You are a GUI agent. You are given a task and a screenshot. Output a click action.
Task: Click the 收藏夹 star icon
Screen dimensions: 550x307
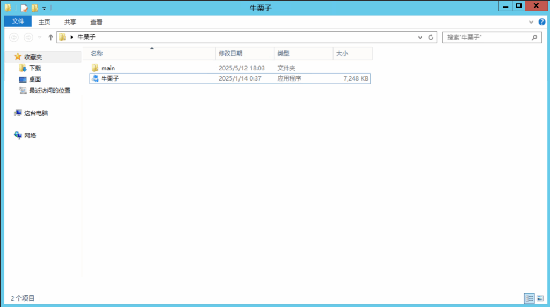[x=18, y=56]
